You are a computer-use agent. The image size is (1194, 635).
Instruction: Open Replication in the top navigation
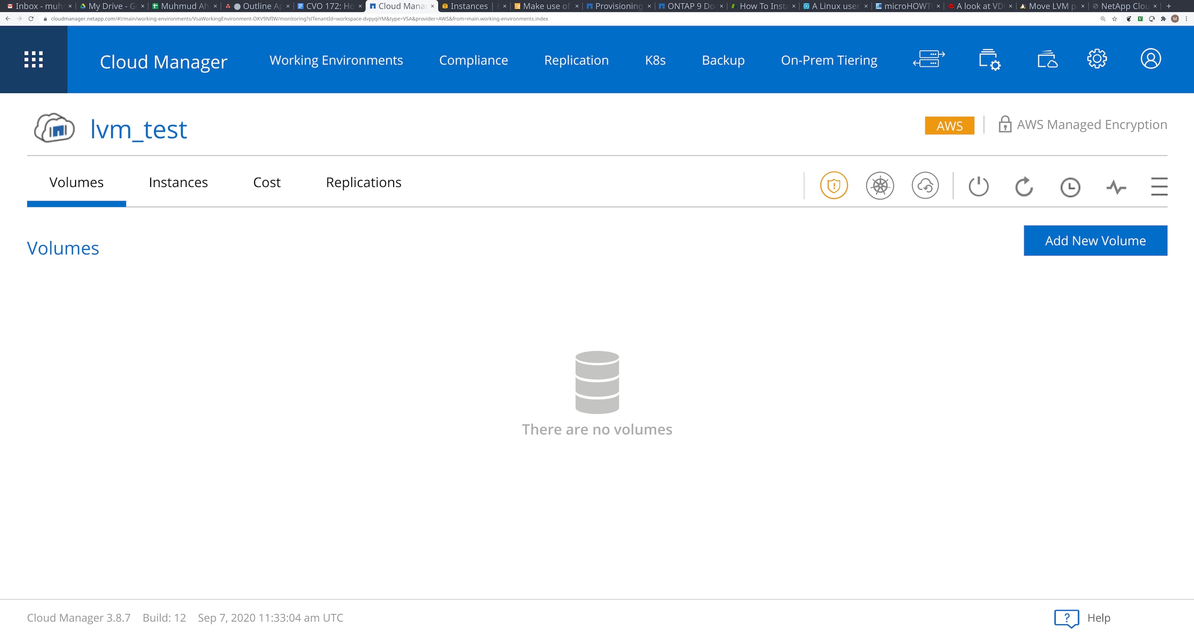pyautogui.click(x=576, y=60)
